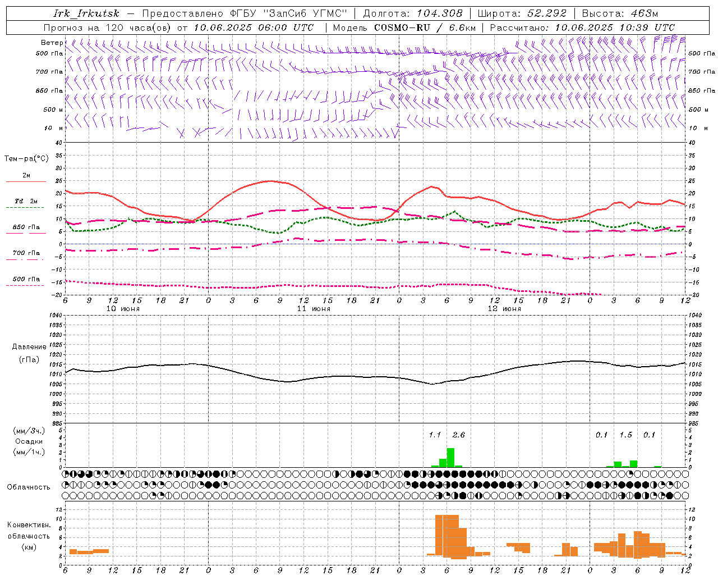Select the "(мм/3ч.)" precipitation unit label

click(29, 431)
